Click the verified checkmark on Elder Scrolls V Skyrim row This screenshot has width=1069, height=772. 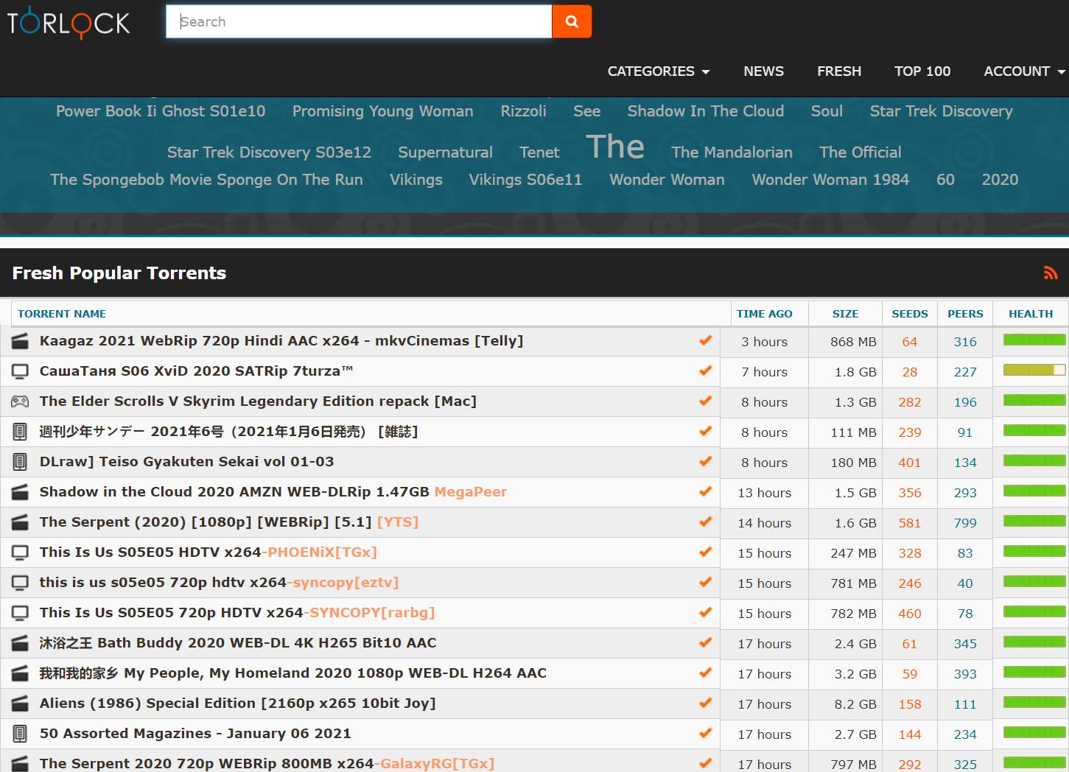tap(705, 401)
